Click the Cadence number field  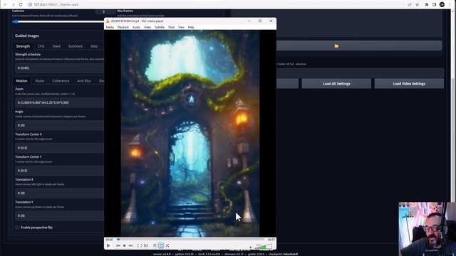click(104, 11)
